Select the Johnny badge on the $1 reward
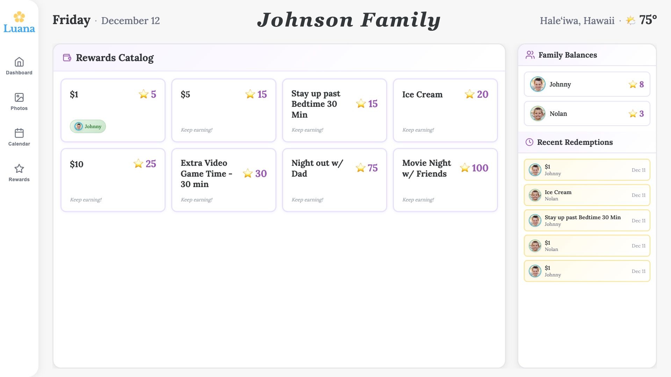The width and height of the screenshot is (671, 377). click(88, 126)
